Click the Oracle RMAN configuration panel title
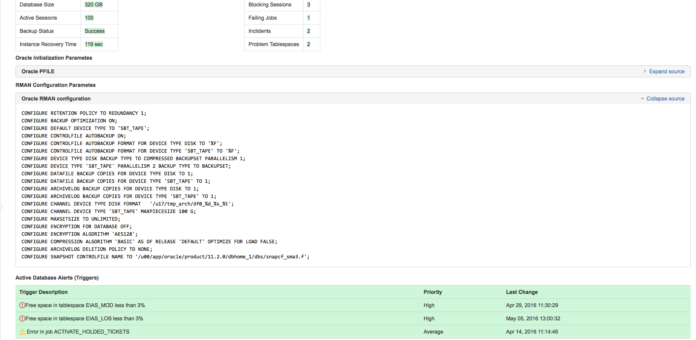This screenshot has width=696, height=340. click(56, 99)
